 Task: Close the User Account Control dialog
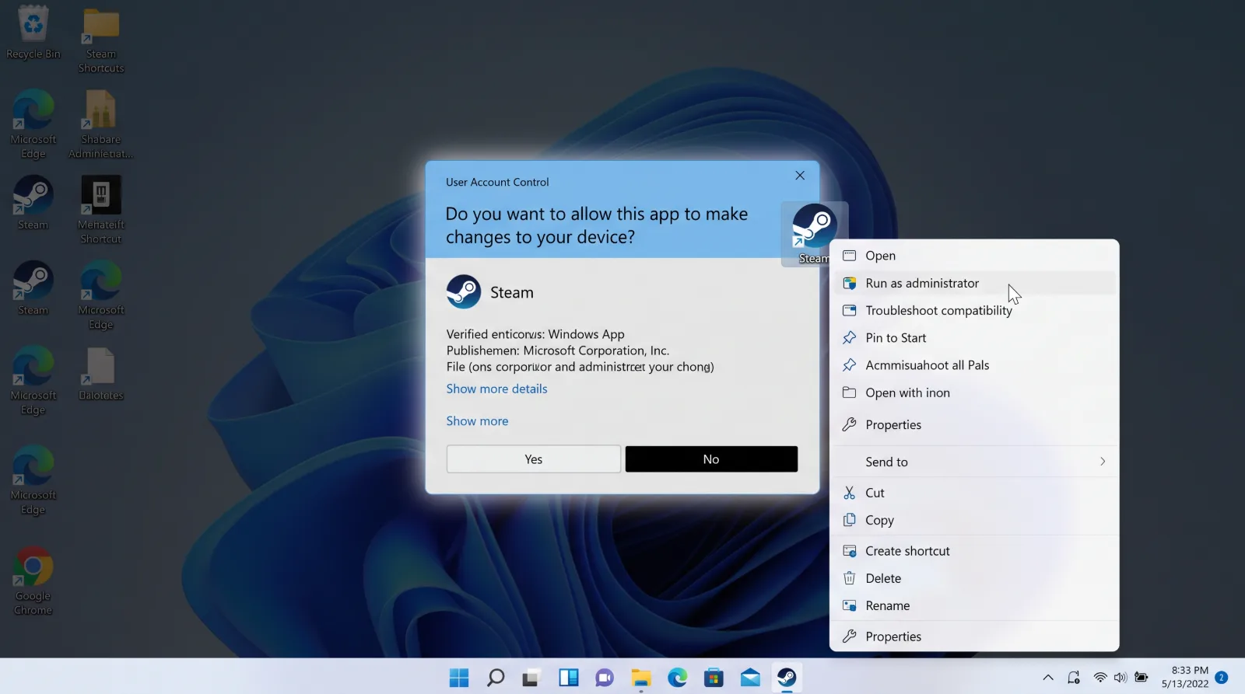(800, 176)
